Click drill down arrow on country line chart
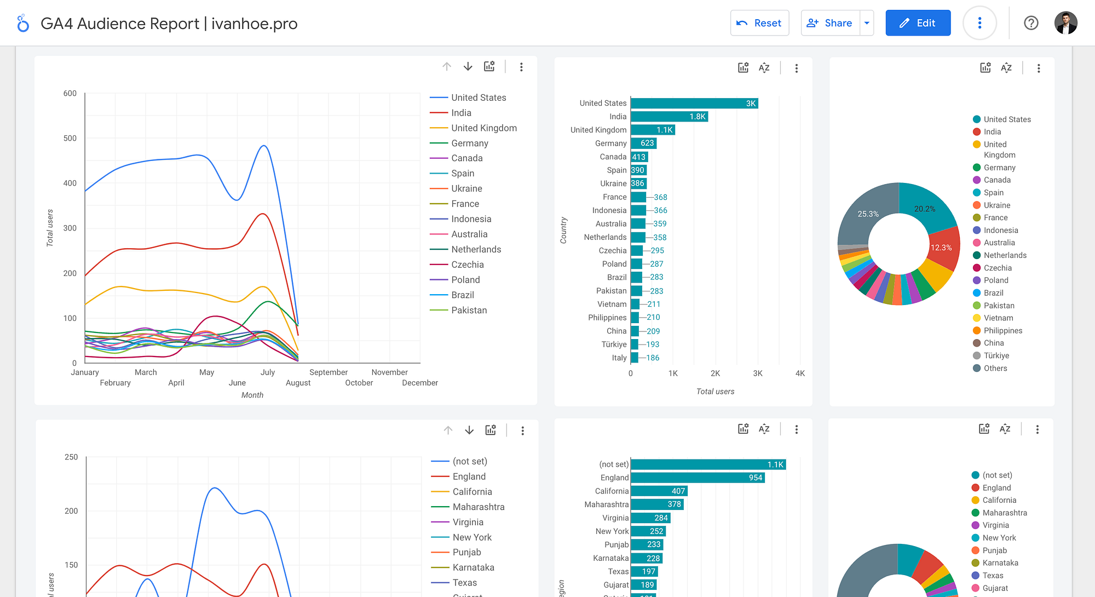 tap(468, 66)
